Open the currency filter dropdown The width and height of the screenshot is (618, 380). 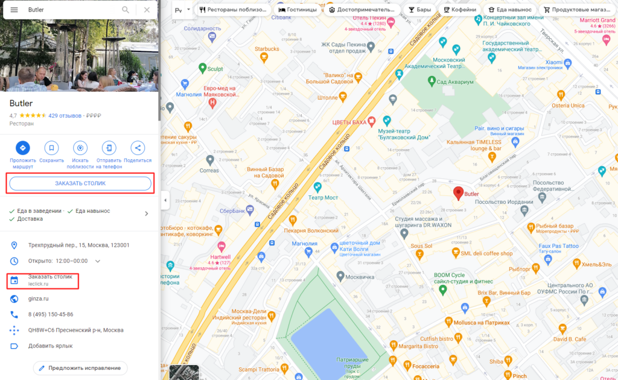pos(182,10)
